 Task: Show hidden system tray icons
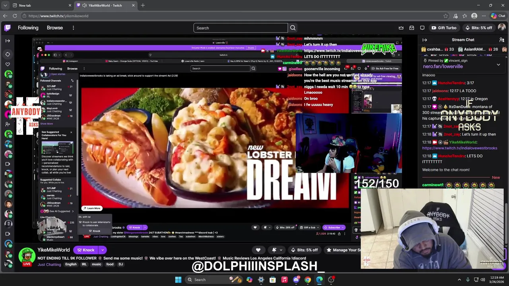459,280
